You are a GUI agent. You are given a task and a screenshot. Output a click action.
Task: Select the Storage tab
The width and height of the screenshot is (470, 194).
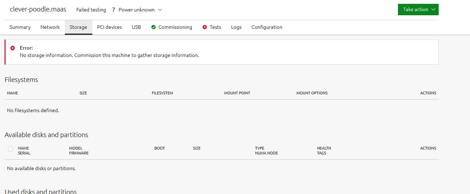tap(78, 27)
